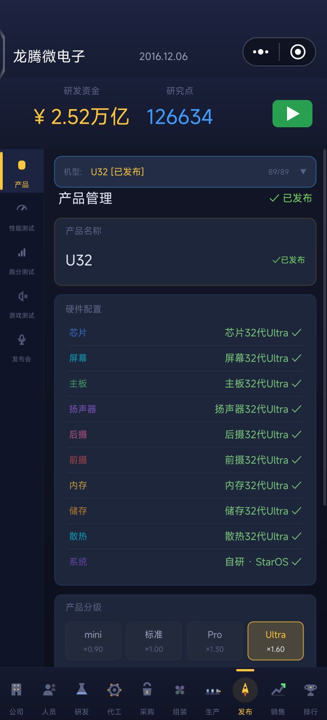Image resolution: width=327 pixels, height=720 pixels.
Task: Open the 销售 chart icon
Action: 278,690
